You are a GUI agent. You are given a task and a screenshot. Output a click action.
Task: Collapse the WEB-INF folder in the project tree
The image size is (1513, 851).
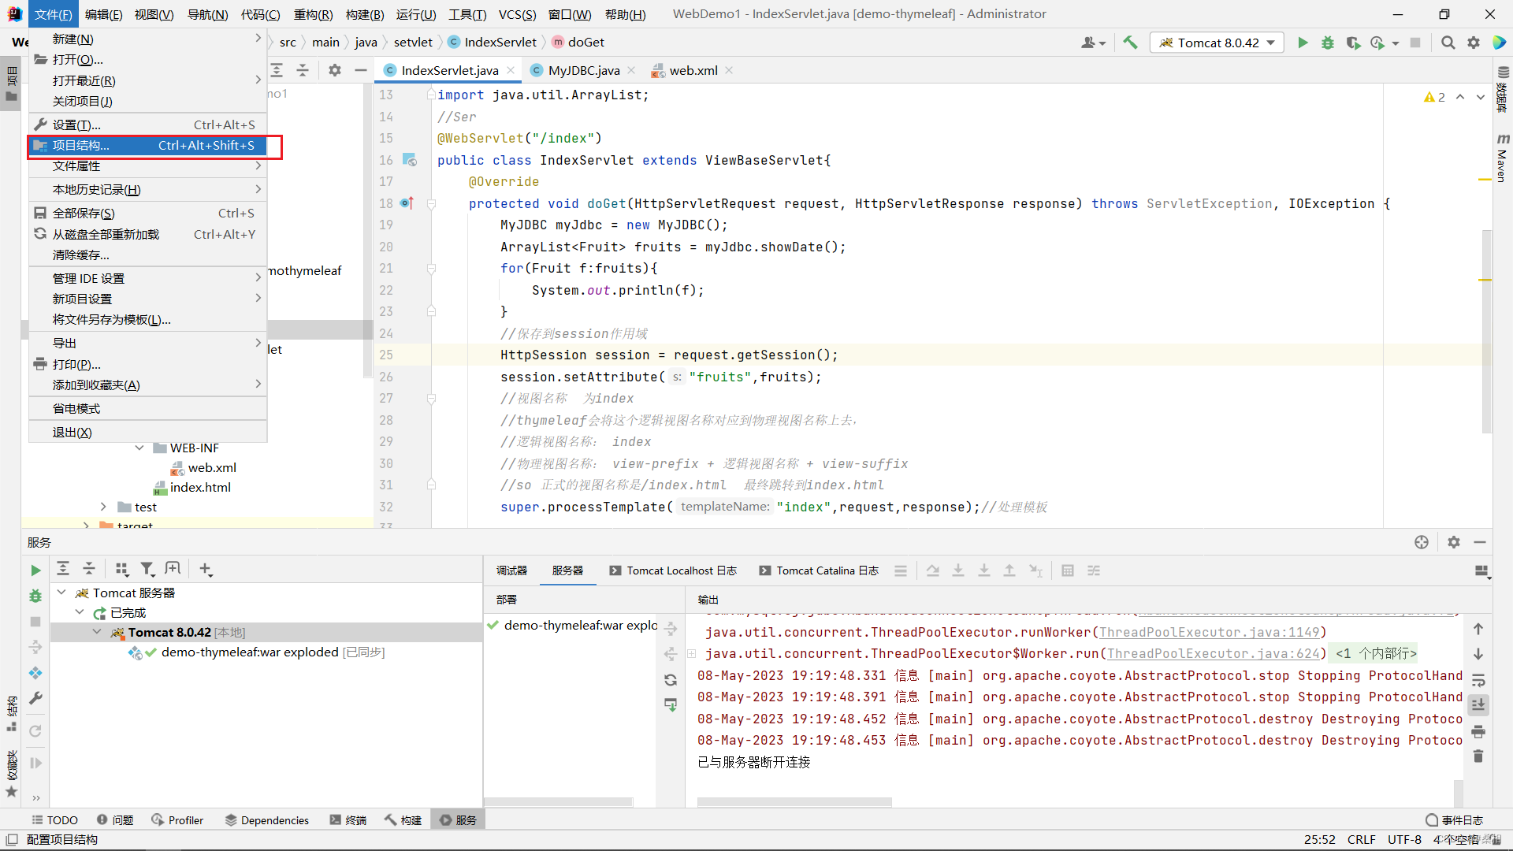coord(139,448)
